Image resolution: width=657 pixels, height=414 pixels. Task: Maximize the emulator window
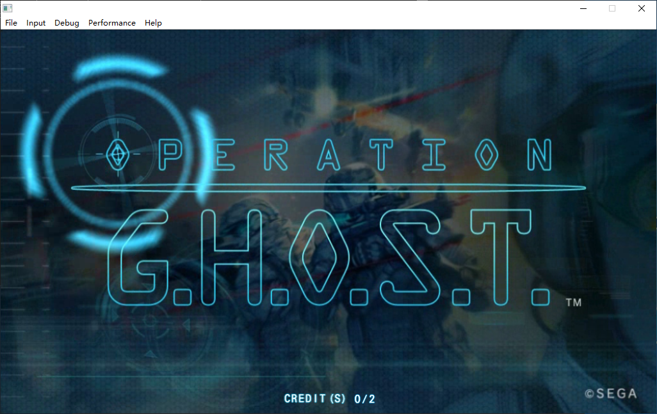(612, 8)
